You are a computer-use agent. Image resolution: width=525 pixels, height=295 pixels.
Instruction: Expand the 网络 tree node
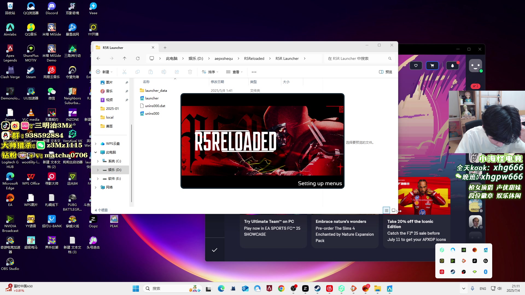(x=96, y=187)
